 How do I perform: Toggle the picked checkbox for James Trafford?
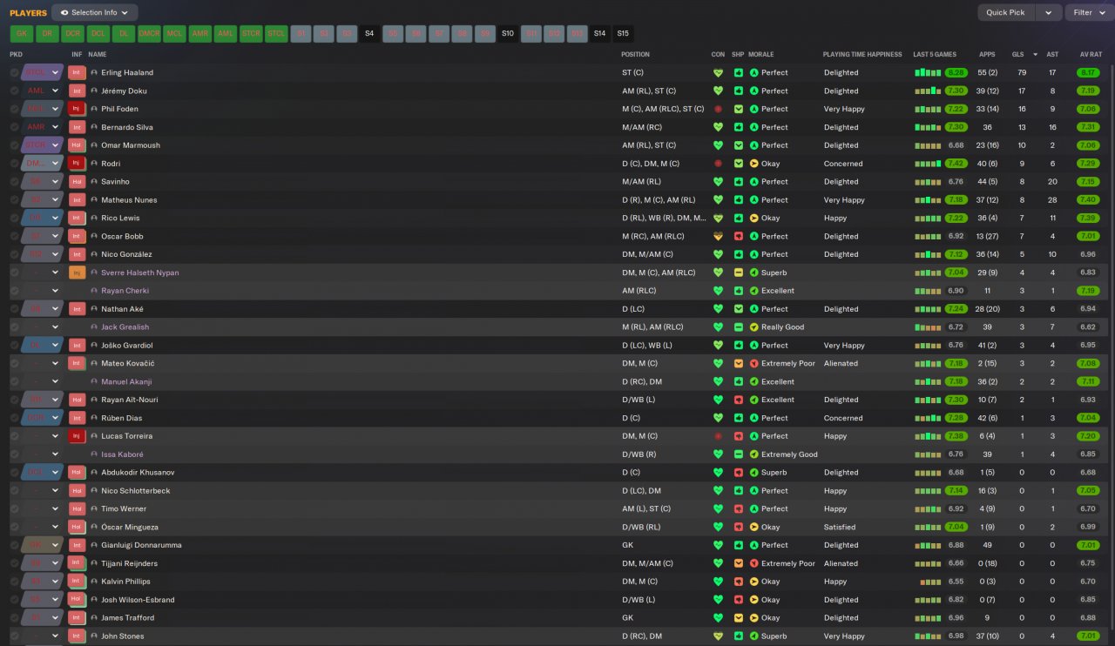click(x=15, y=618)
